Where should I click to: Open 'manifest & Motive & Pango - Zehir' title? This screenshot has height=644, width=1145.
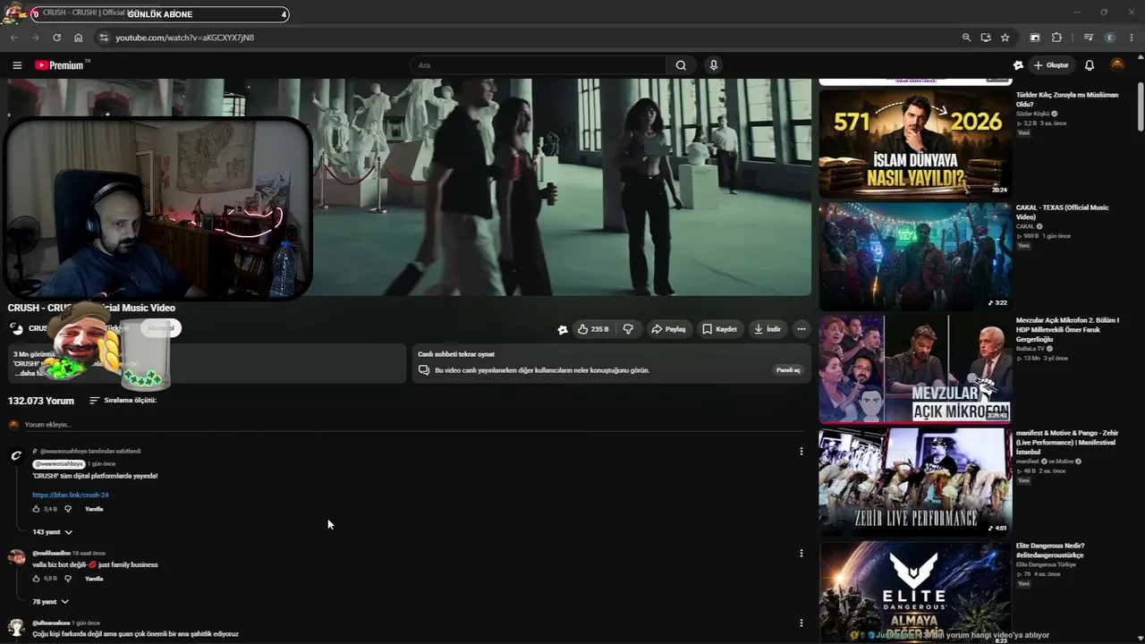1067,442
